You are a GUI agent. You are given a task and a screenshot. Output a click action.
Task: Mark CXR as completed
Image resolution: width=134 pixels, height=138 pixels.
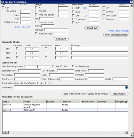click(46, 53)
